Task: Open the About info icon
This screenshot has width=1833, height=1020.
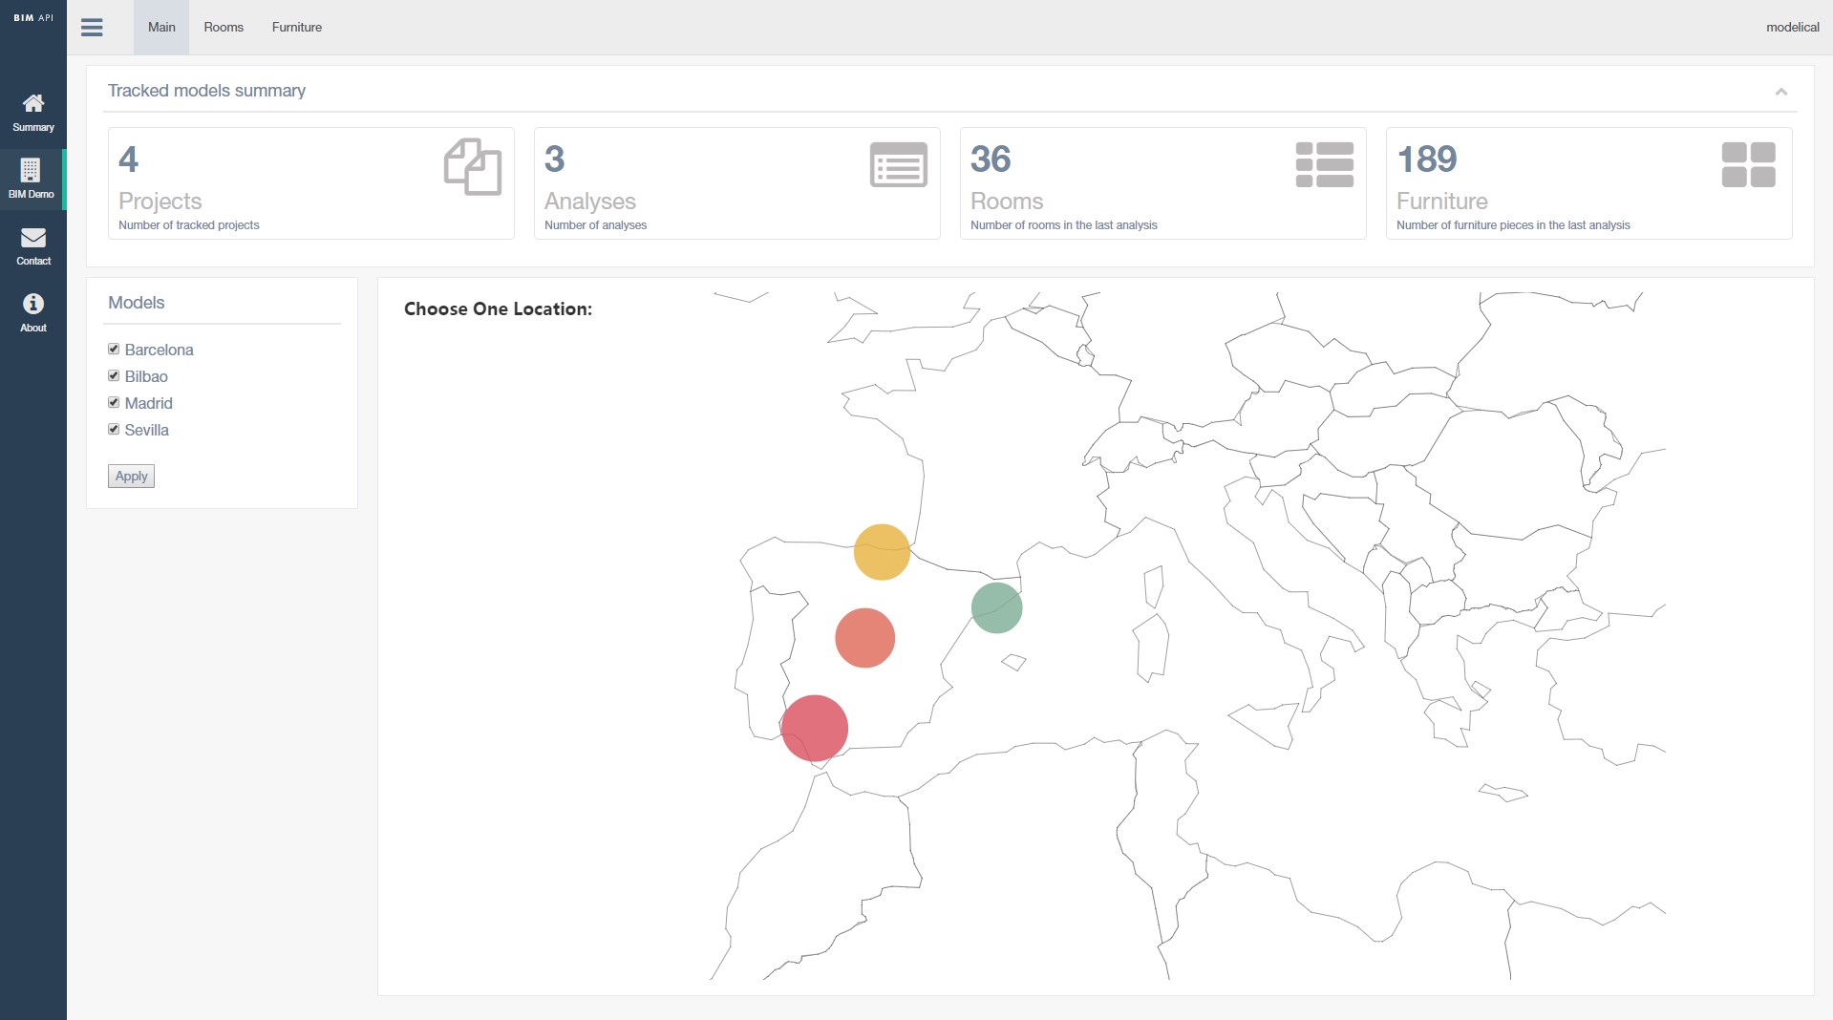Action: [33, 304]
